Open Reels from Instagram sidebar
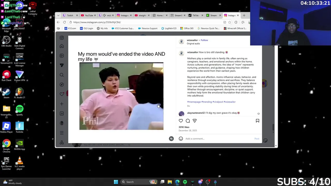The image size is (331, 186). [x=62, y=56]
